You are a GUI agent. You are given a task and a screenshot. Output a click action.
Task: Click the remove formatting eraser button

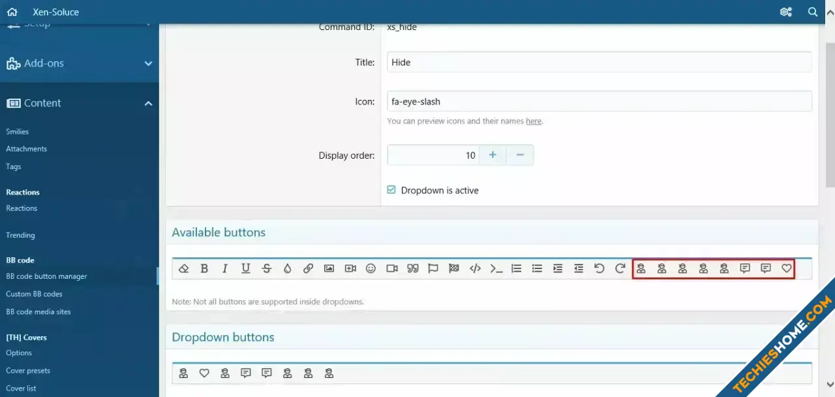coord(183,268)
